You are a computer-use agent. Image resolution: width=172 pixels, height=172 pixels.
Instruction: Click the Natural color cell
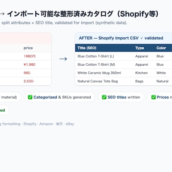coord(162,81)
